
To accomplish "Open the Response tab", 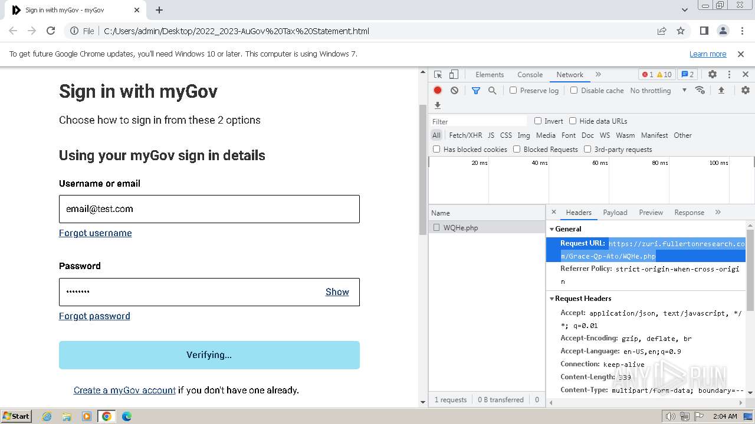I will click(689, 213).
